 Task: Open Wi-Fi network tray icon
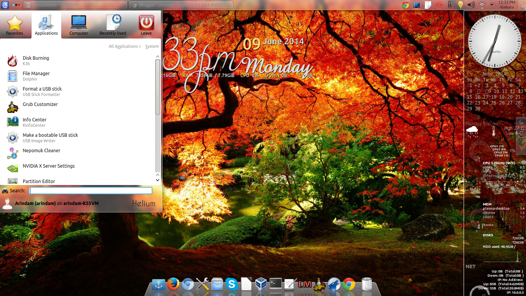(x=482, y=5)
